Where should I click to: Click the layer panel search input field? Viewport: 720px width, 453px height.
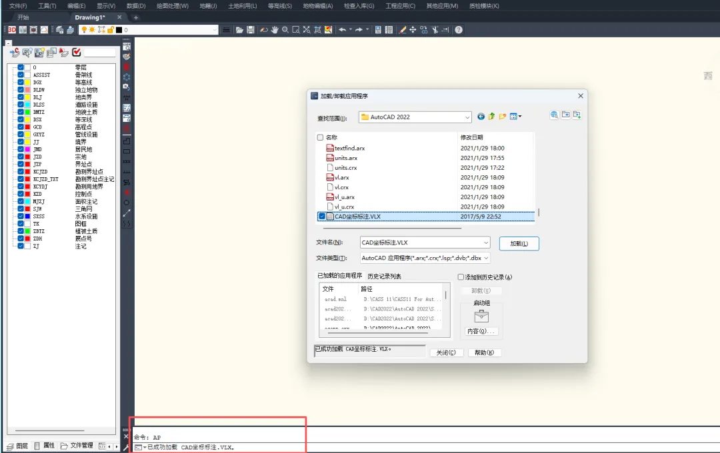point(99,53)
